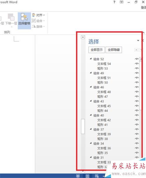This screenshot has height=178, width=146.
Task: Click the bring forward up-arrow in selection pane
Action: point(136,50)
